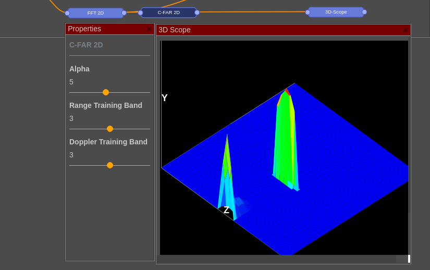The height and width of the screenshot is (270, 430).
Task: Click the Range Training Band slider handle
Action: click(x=110, y=129)
